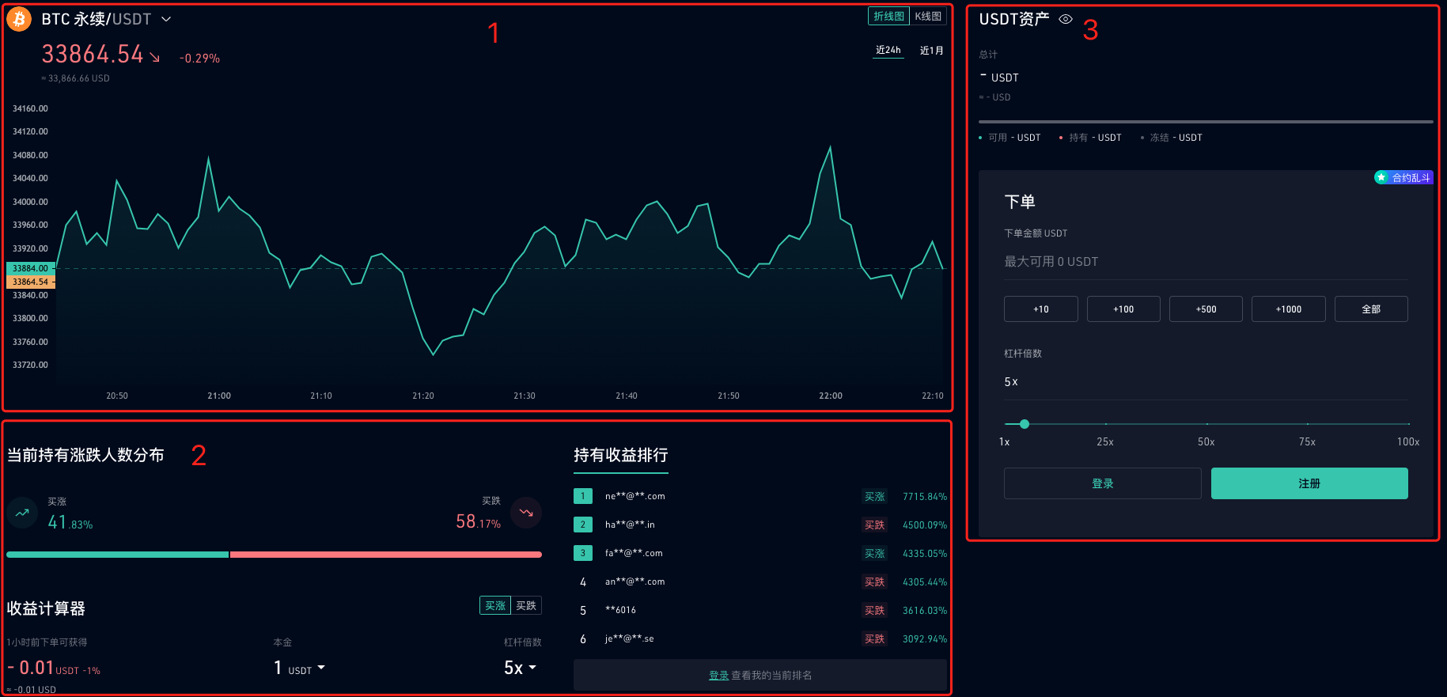Click the red buy-down trend icon
Screen dimensions: 1447x697
(526, 513)
